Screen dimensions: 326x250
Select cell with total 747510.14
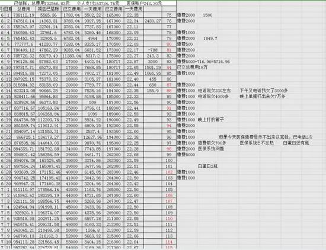24,21
